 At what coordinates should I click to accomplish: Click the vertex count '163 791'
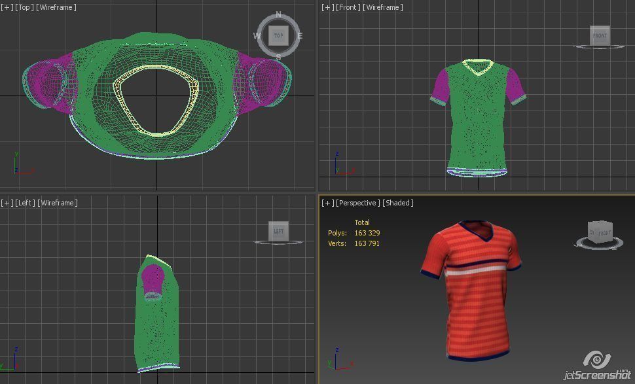(367, 243)
